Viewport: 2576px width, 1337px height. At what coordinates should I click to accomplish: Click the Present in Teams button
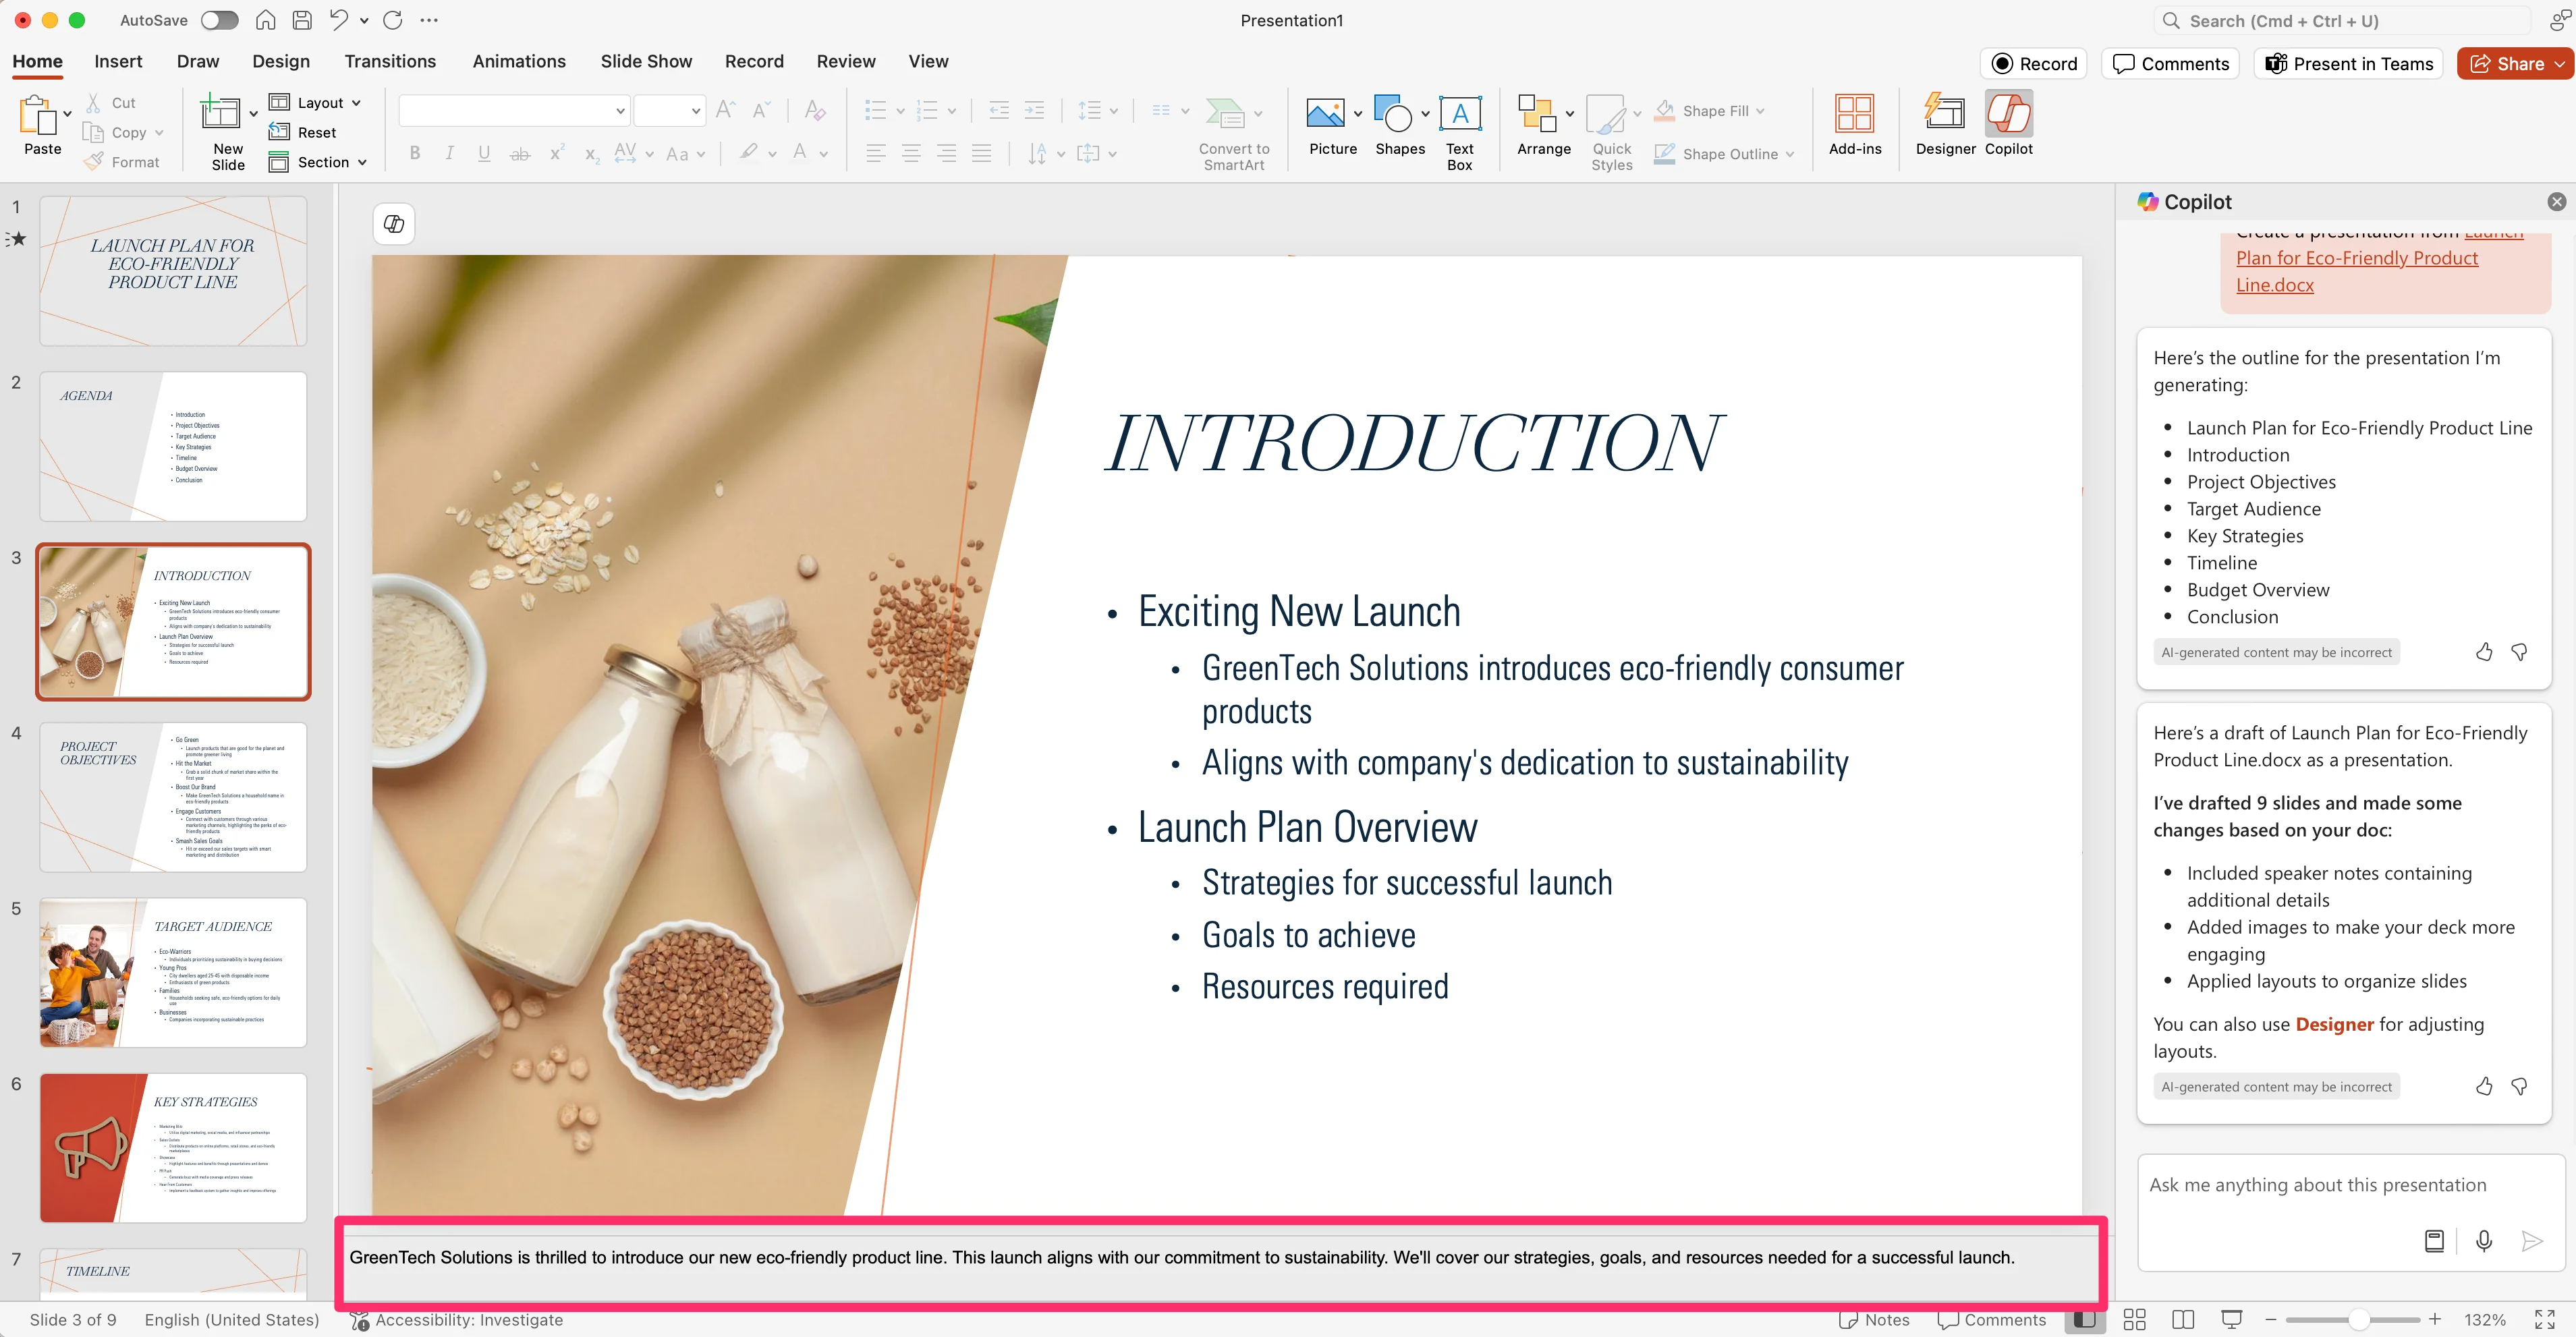point(2348,63)
